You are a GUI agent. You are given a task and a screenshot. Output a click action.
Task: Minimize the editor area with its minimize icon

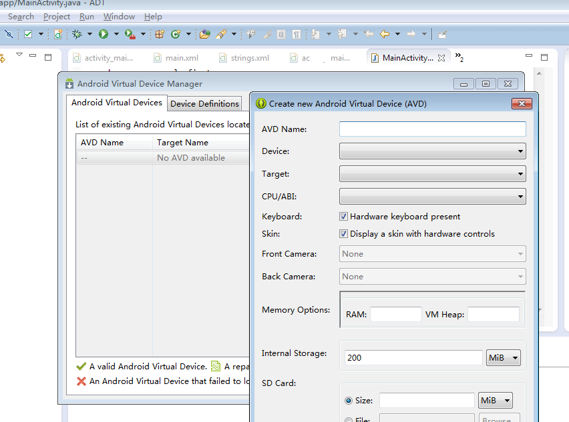(529, 56)
